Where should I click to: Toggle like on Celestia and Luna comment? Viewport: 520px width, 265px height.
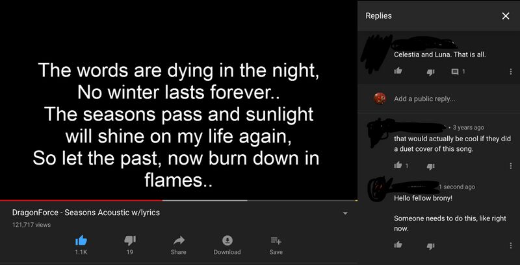398,71
